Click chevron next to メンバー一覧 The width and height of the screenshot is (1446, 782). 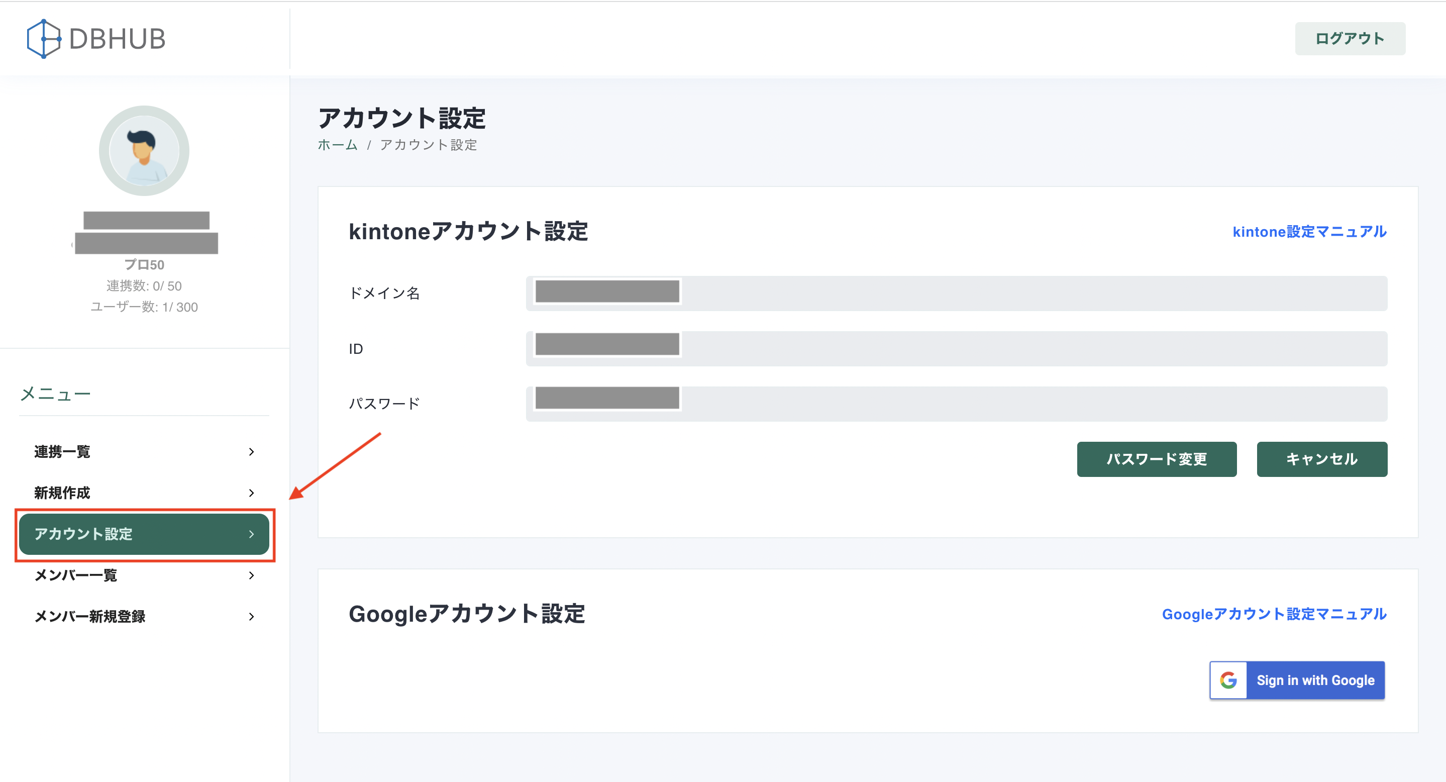pos(252,575)
